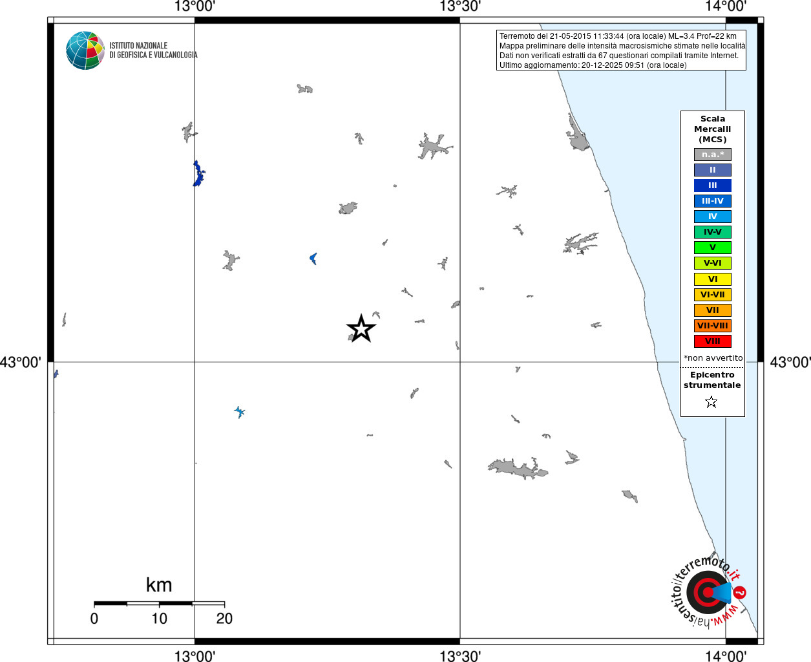
Task: Click the small blue locality west of epicenter
Action: click(x=313, y=259)
